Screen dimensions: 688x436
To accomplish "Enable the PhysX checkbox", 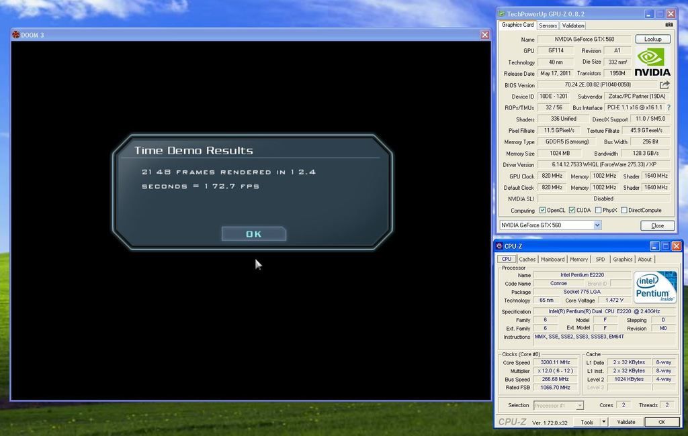I will click(598, 211).
